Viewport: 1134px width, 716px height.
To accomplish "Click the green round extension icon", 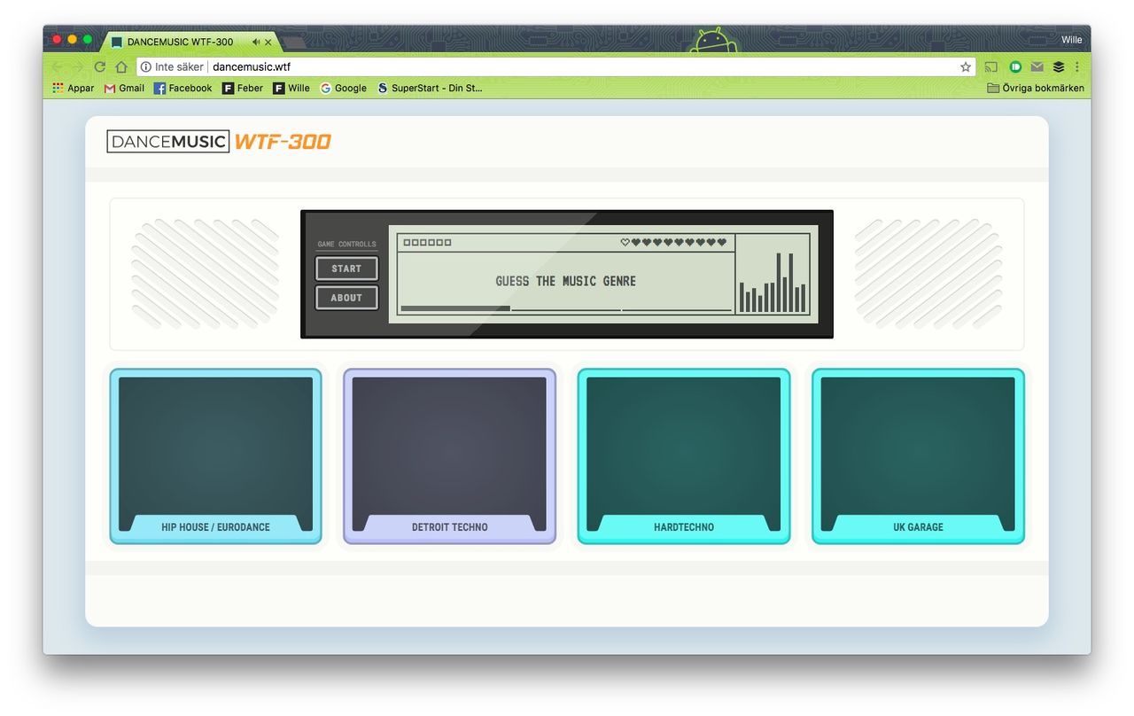I will [1015, 66].
